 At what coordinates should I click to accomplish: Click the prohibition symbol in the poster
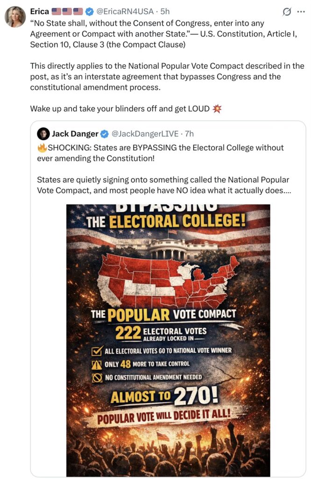[x=97, y=377]
